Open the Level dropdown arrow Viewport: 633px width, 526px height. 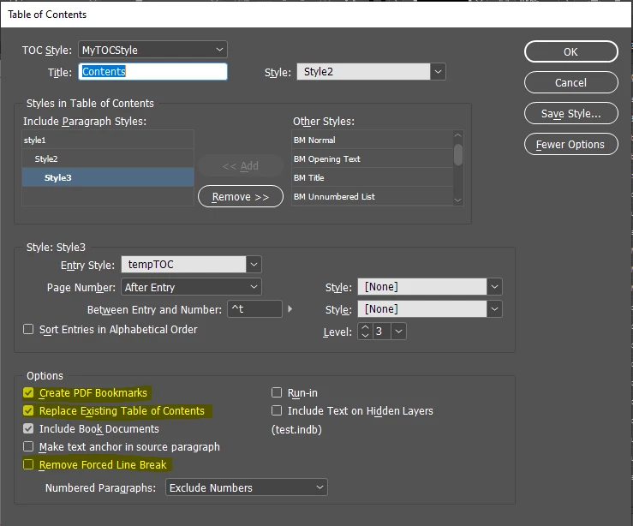398,332
